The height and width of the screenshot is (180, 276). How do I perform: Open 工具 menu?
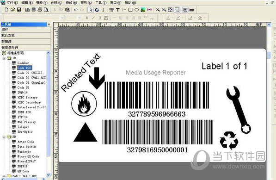[101, 3]
